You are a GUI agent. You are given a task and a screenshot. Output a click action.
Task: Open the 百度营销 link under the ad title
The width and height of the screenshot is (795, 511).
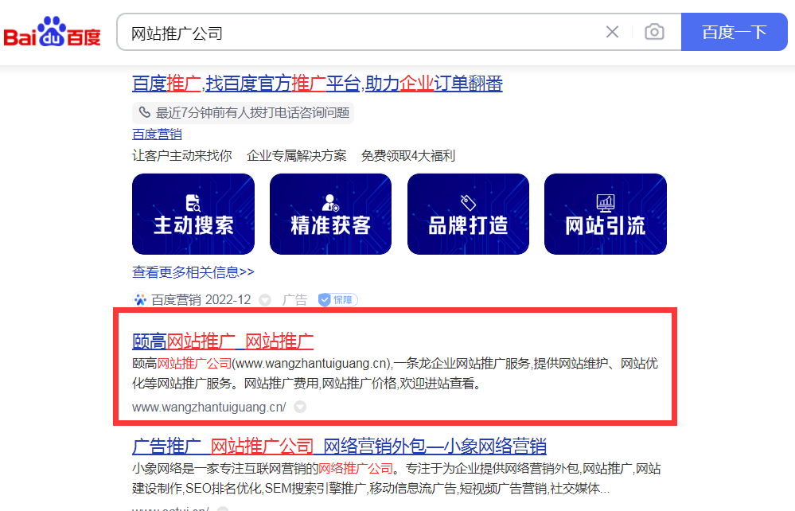click(157, 135)
